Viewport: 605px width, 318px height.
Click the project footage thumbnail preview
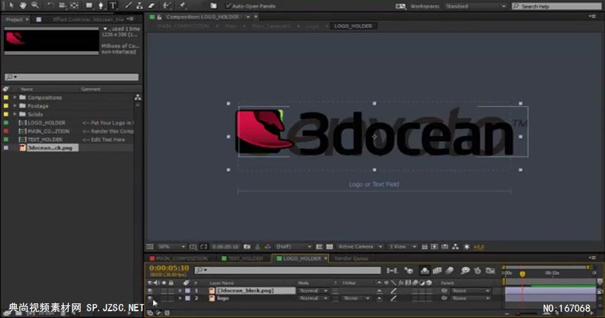tap(52, 41)
